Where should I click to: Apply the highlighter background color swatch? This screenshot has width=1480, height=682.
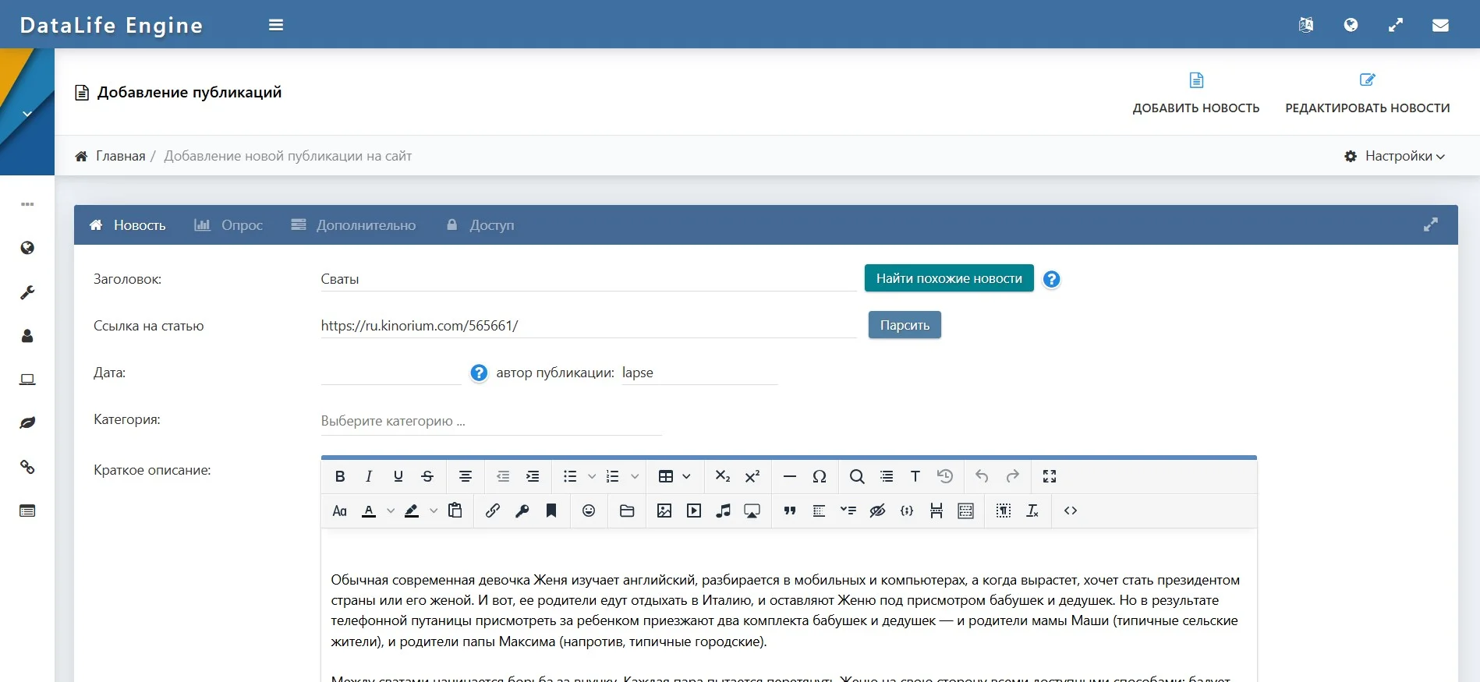tap(412, 511)
